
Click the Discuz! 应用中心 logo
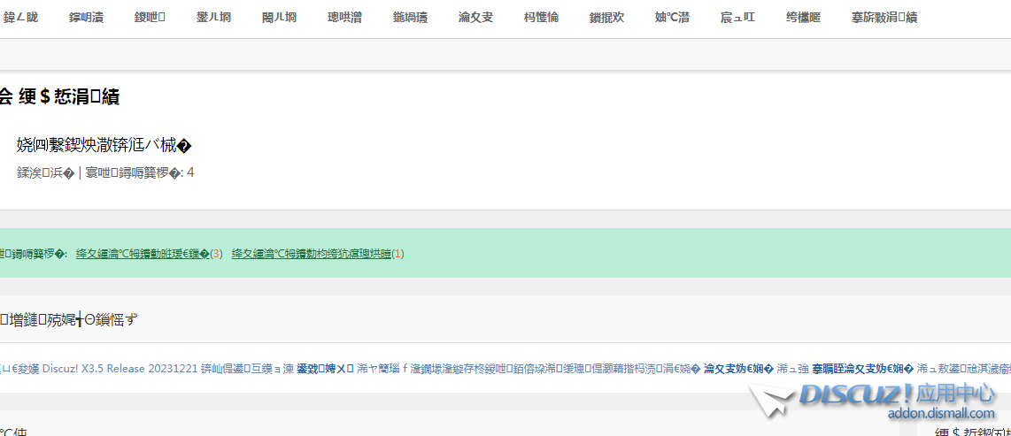(897, 394)
